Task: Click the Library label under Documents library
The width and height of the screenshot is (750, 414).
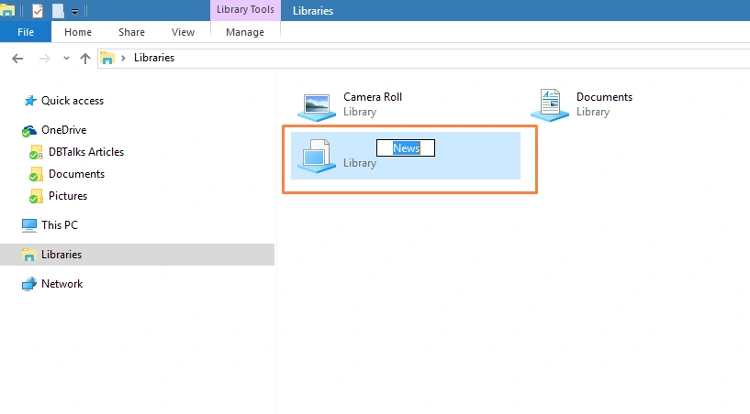Action: click(593, 112)
